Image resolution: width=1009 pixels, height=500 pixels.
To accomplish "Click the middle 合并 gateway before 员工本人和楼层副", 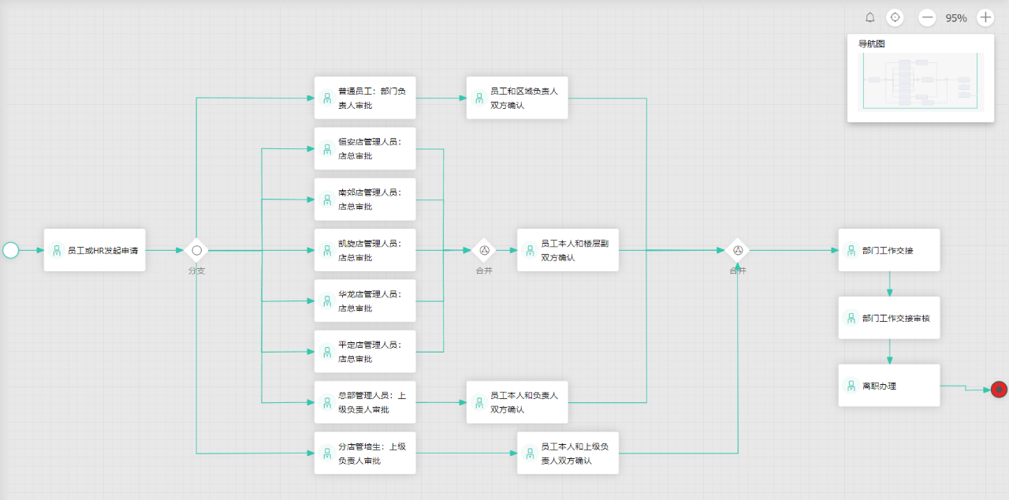I will tap(484, 250).
